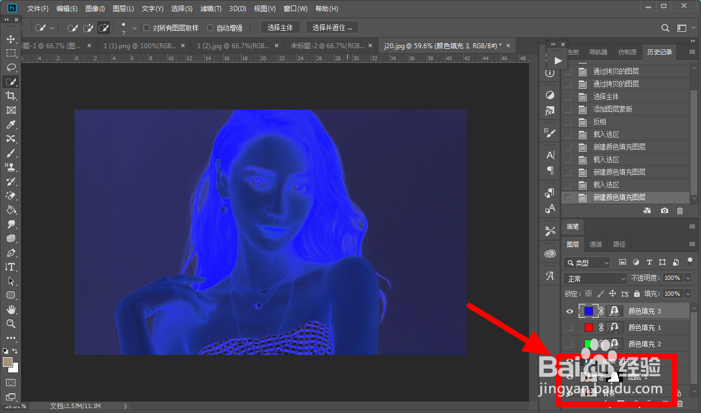Select the Spot Healing Brush tool
This screenshot has width=701, height=413.
point(10,139)
